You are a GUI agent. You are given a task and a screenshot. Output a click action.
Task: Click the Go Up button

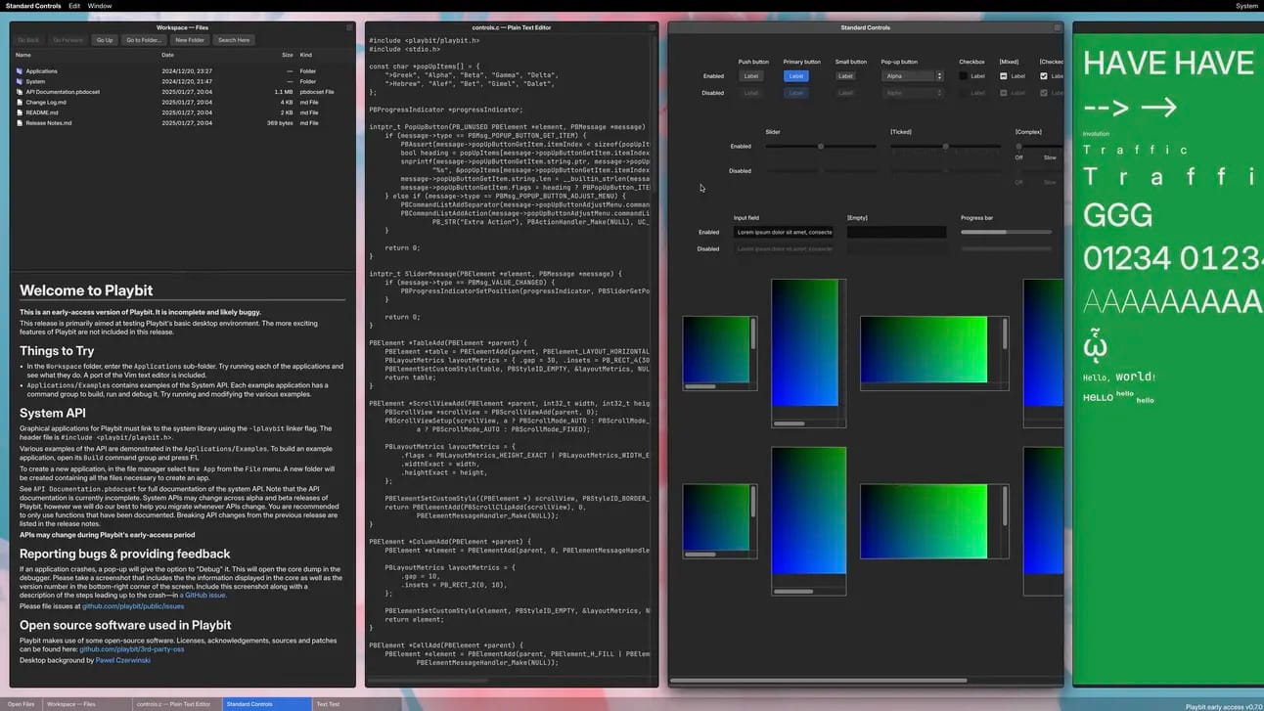pos(105,40)
